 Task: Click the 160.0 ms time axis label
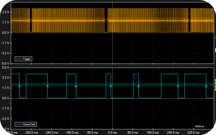(153, 133)
